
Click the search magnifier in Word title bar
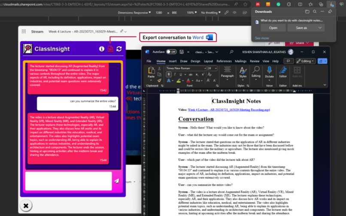tap(231, 52)
